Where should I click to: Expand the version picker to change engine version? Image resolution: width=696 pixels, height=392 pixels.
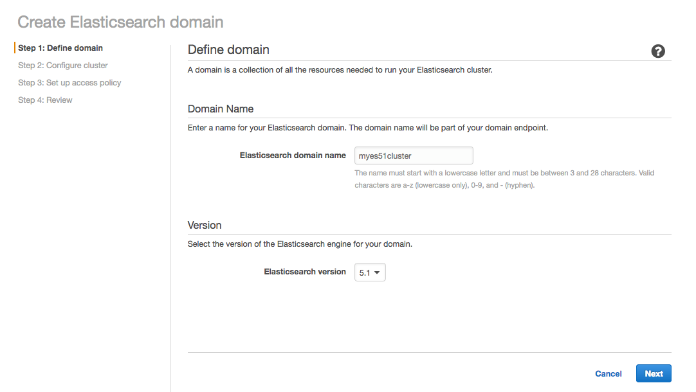pyautogui.click(x=370, y=272)
